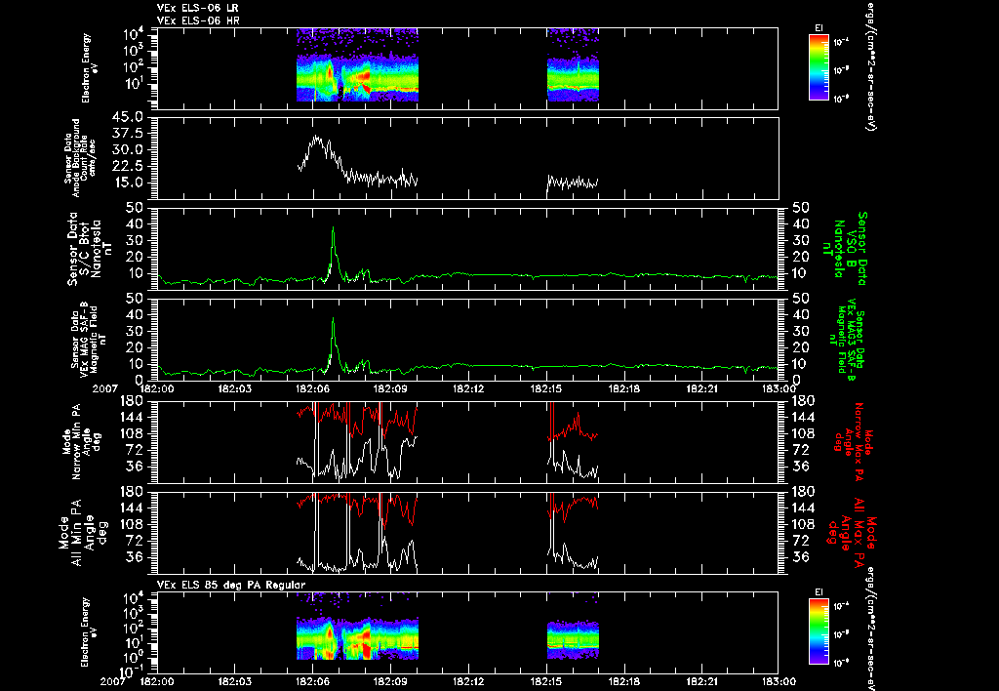Click the "182:00" label on the bottom time axis
The height and width of the screenshot is (691, 999).
pyautogui.click(x=157, y=681)
